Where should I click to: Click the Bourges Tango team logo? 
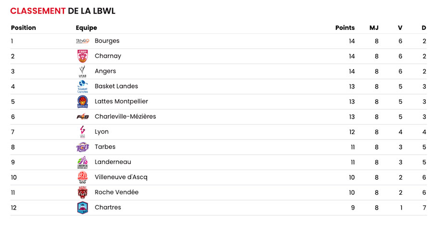pos(83,41)
